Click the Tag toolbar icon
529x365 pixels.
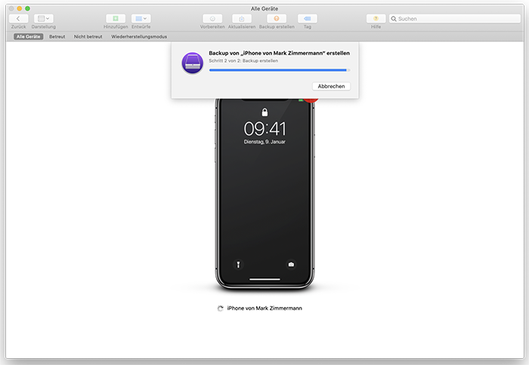307,18
